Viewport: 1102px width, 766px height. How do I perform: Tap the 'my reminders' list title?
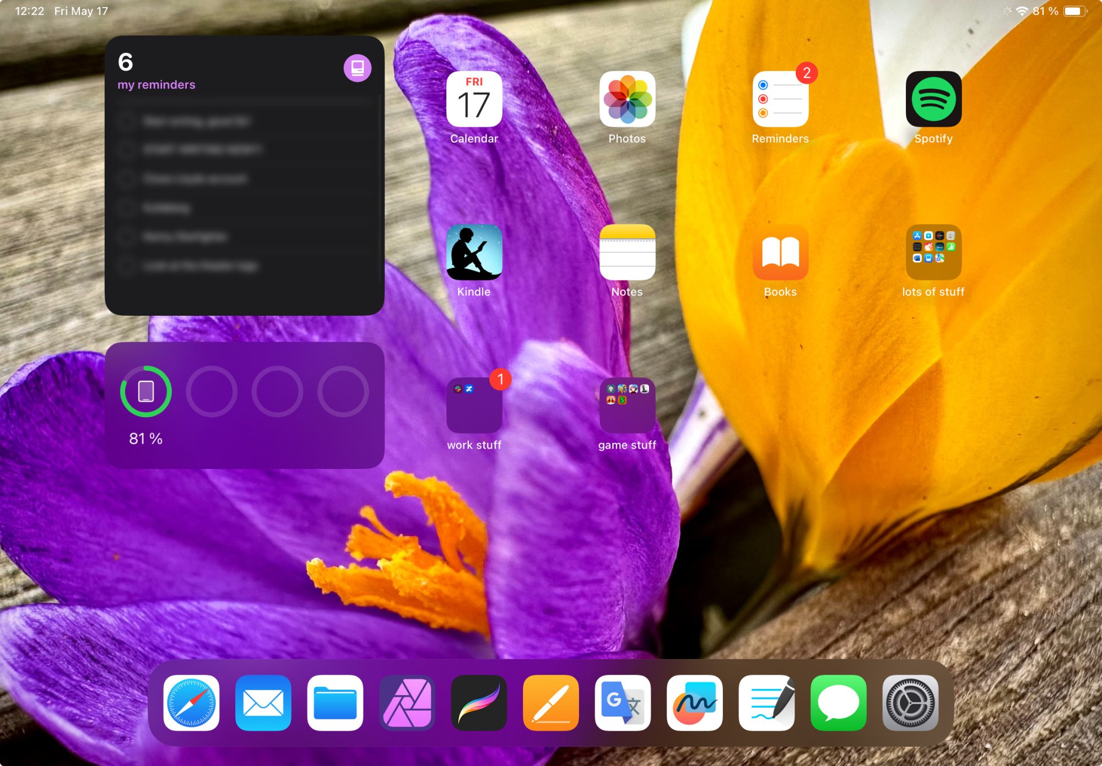coord(156,85)
